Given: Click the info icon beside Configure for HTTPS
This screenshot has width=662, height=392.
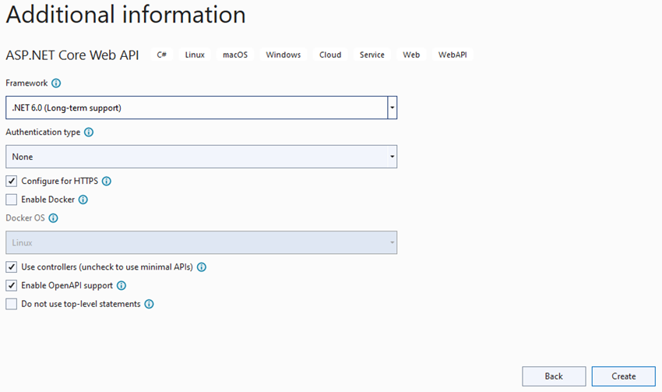Looking at the screenshot, I should [x=107, y=182].
